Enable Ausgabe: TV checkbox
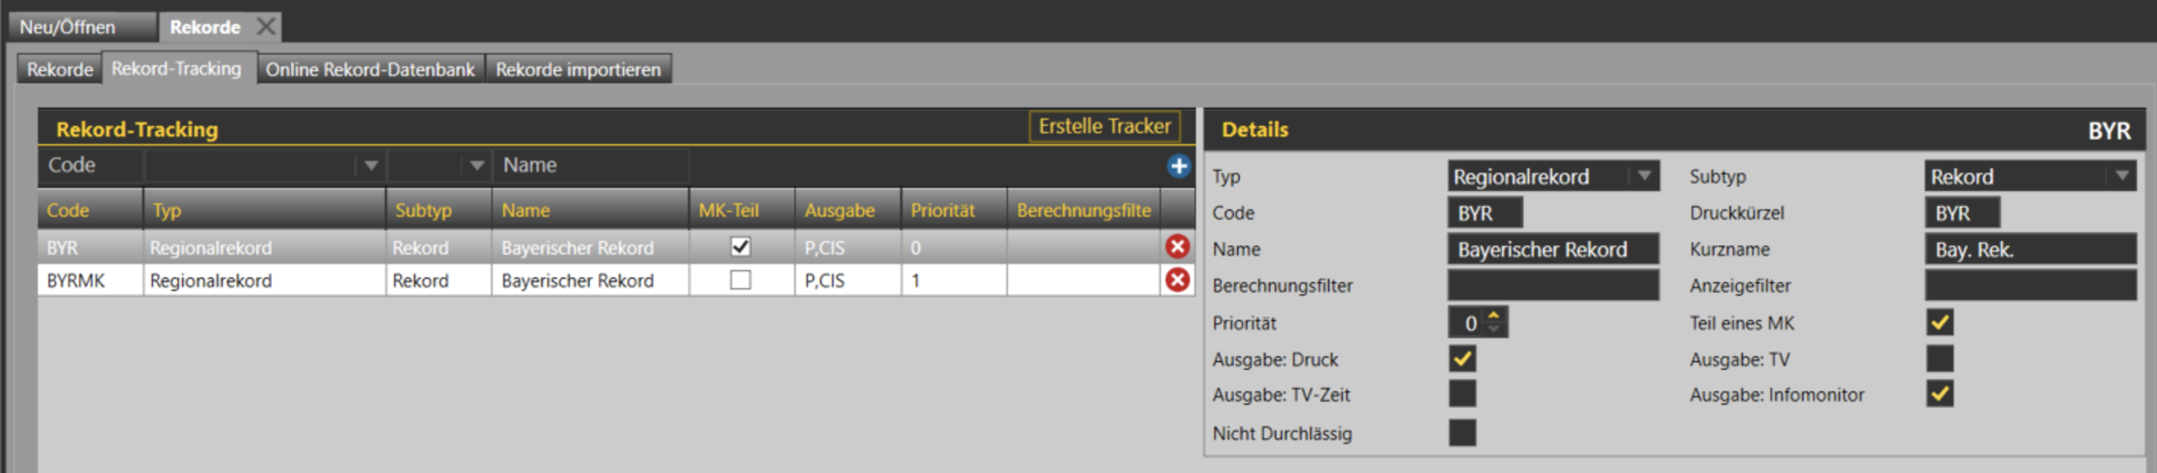 (x=1939, y=359)
